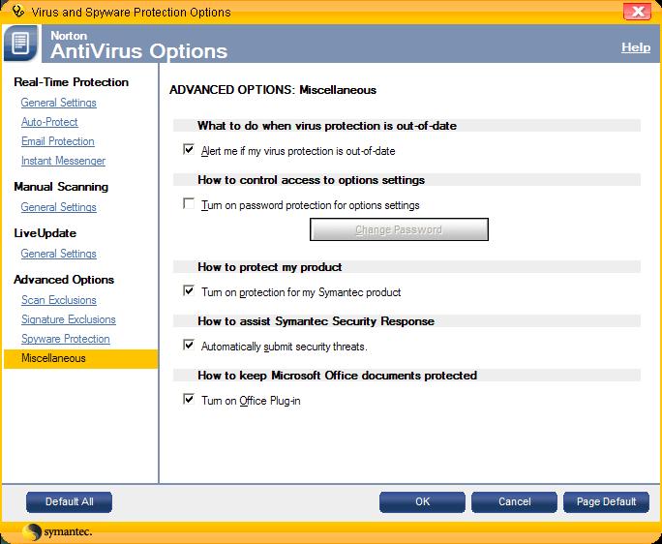Click the Symantec logo in footer
Image resolution: width=662 pixels, height=544 pixels.
coord(57,531)
